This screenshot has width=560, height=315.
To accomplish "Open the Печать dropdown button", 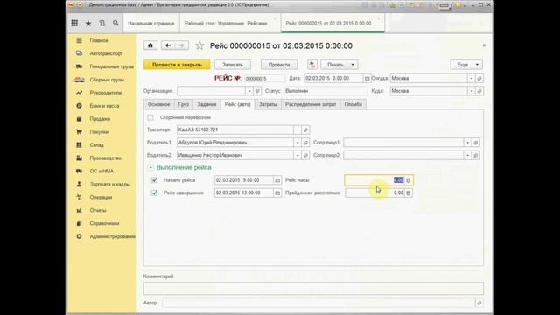I will pyautogui.click(x=339, y=65).
